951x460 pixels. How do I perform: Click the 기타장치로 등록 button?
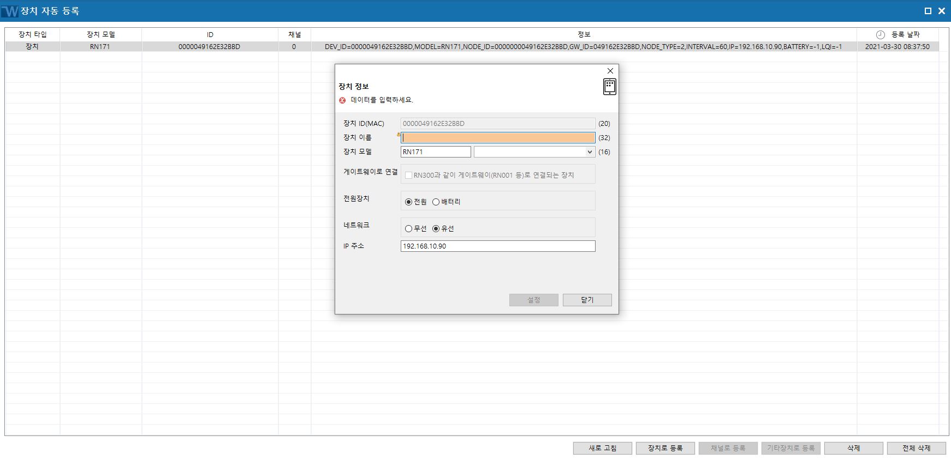pyautogui.click(x=791, y=448)
